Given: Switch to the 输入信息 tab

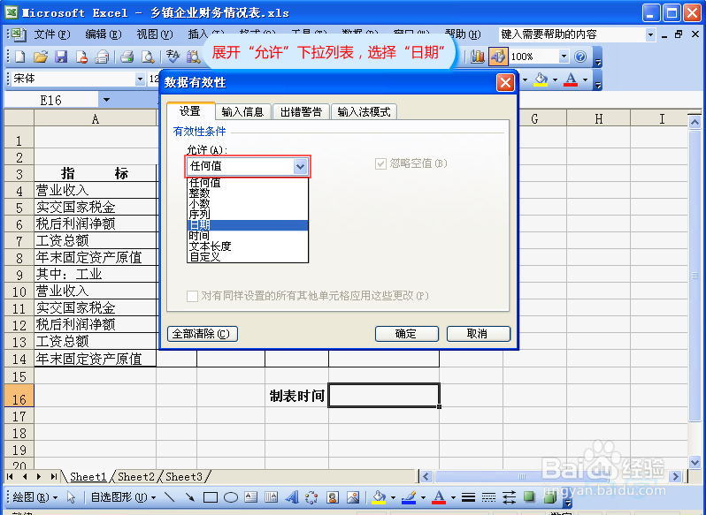Looking at the screenshot, I should (242, 112).
